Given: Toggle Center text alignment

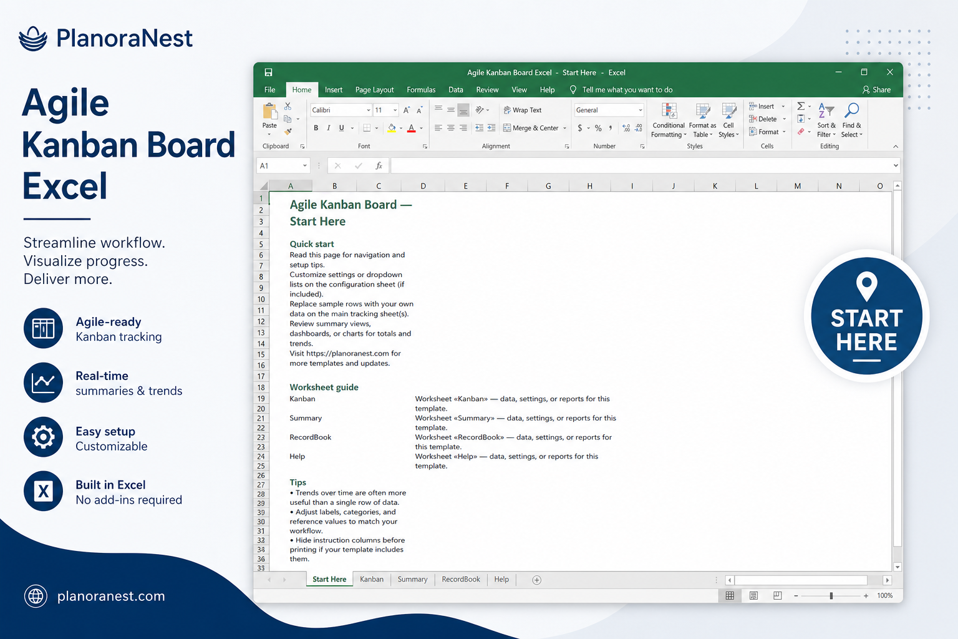Looking at the screenshot, I should (451, 128).
